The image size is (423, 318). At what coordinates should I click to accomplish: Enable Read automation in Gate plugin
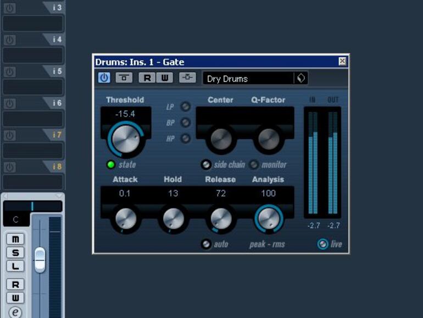[147, 78]
